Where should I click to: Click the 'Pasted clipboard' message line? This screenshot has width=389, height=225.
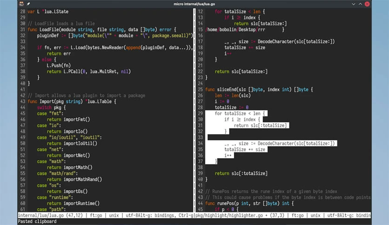pos(37,221)
